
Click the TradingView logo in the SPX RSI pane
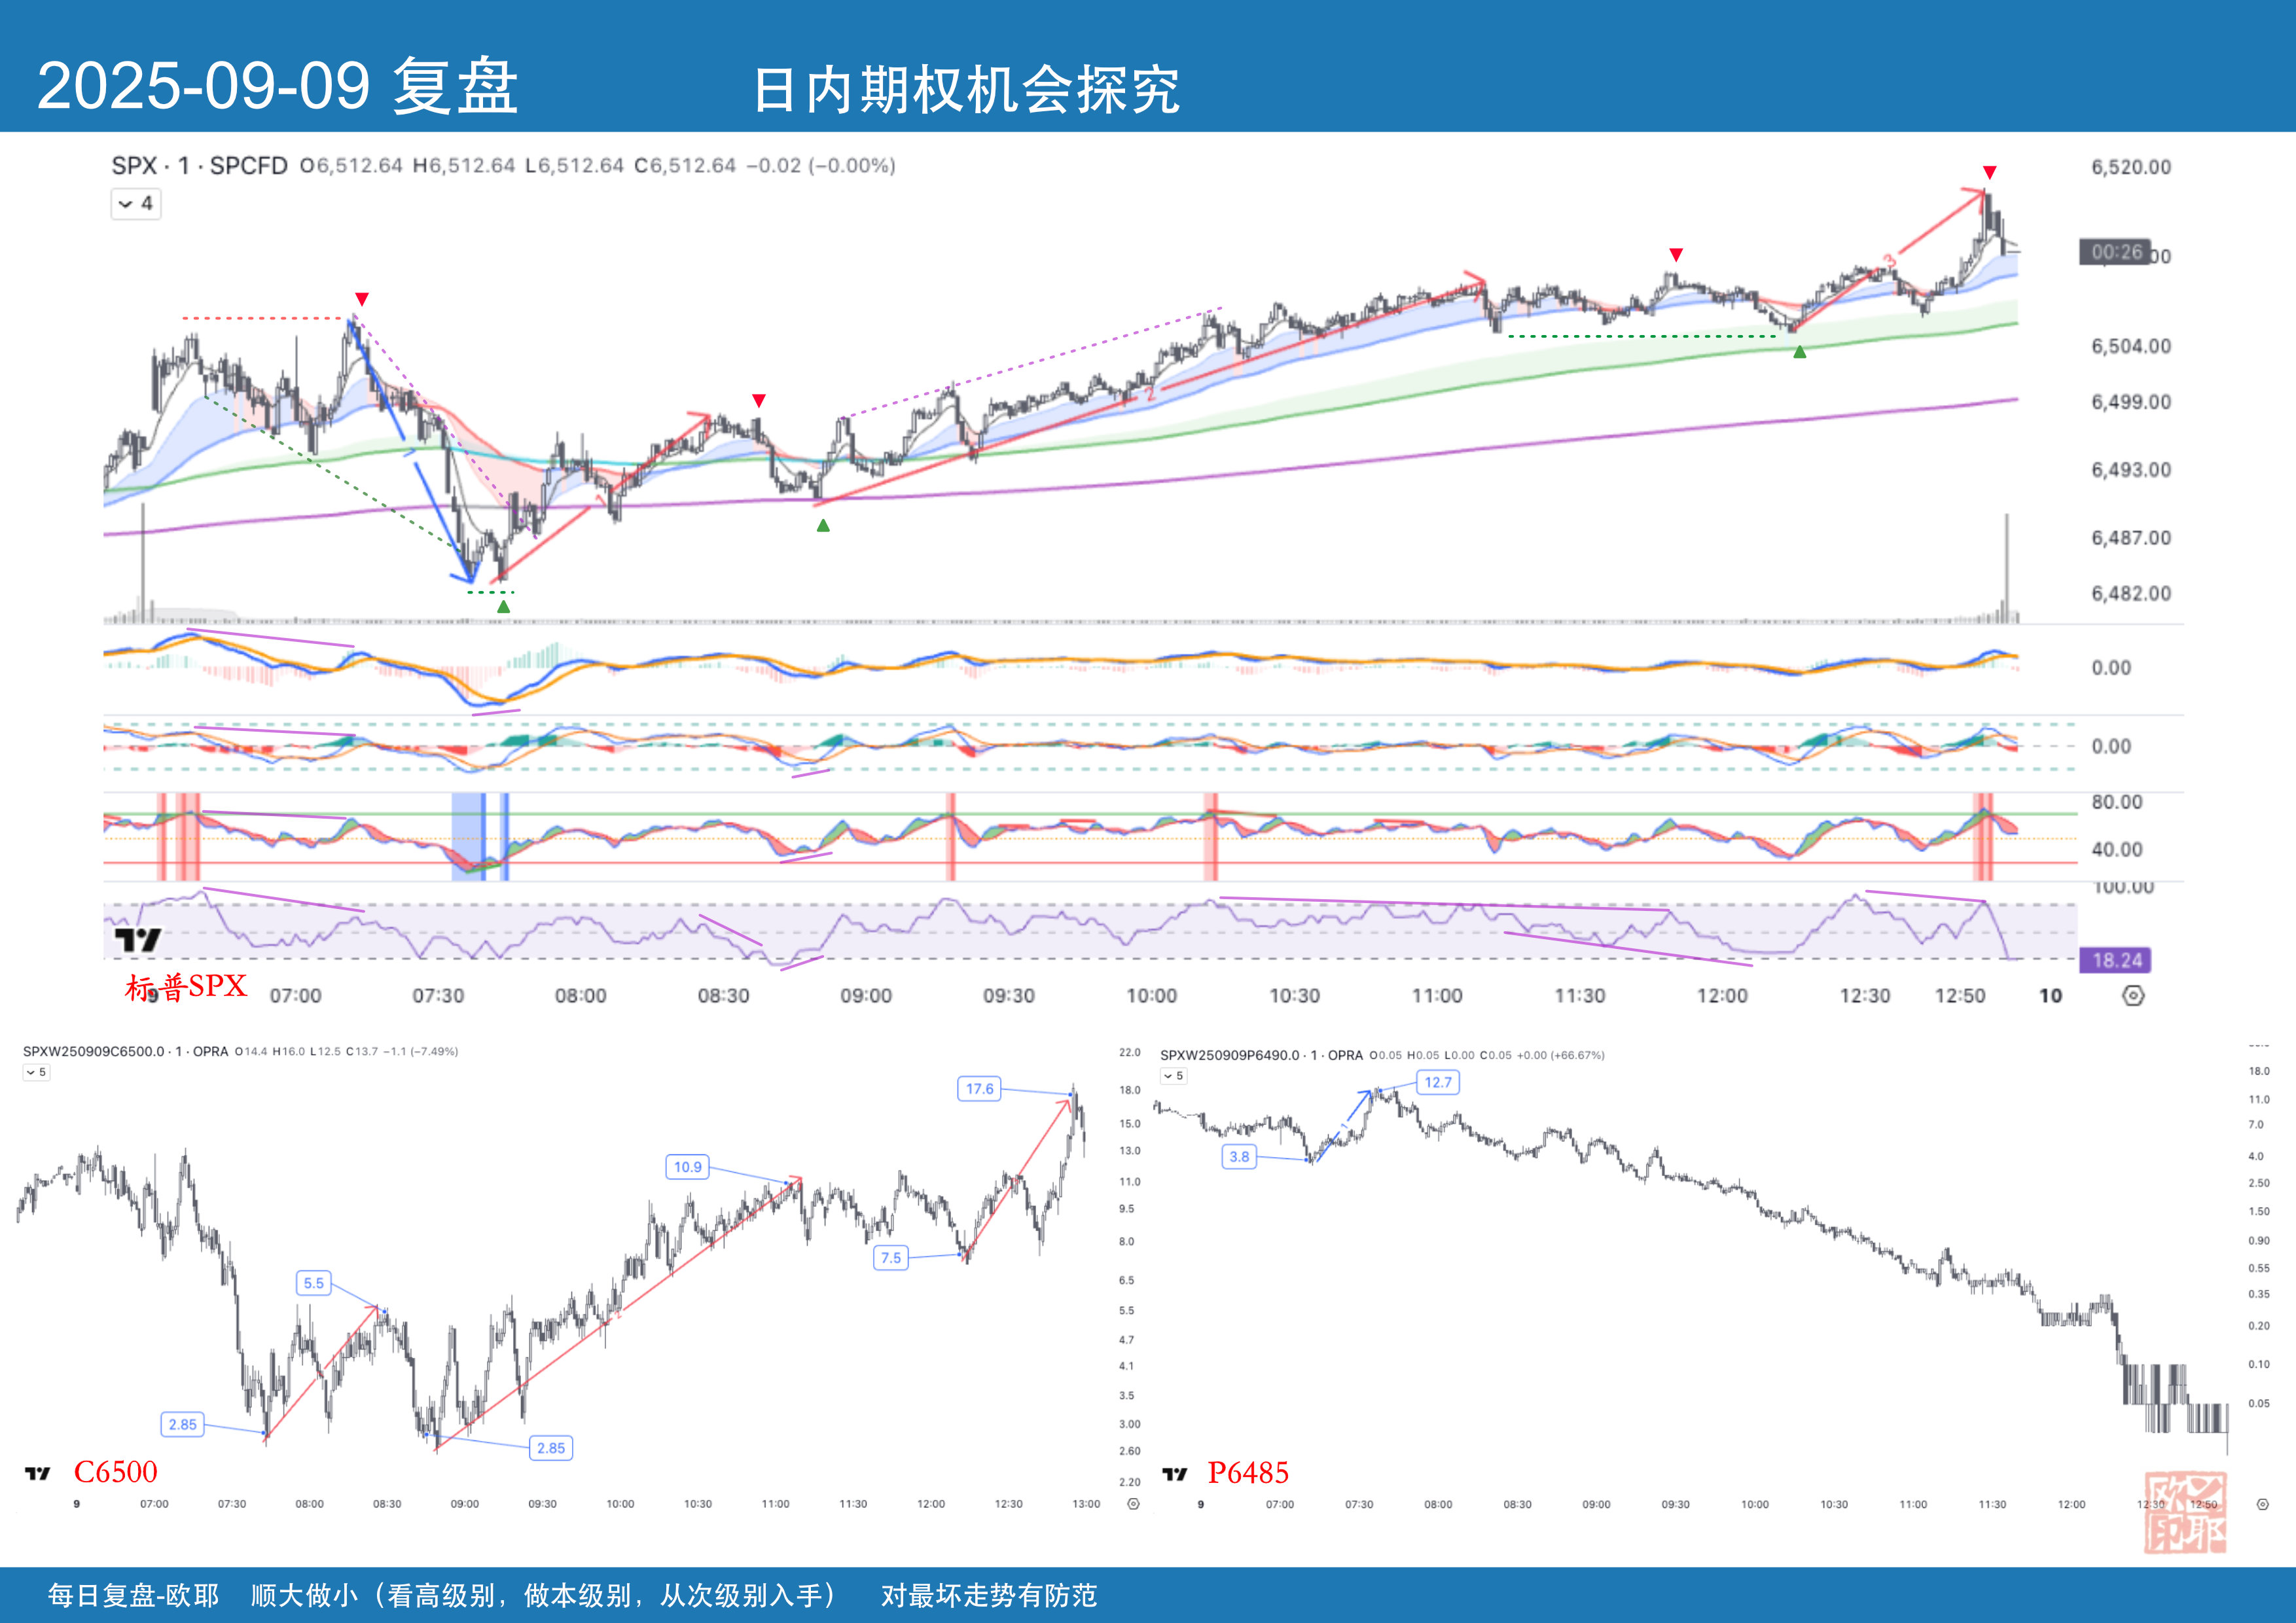[x=137, y=940]
